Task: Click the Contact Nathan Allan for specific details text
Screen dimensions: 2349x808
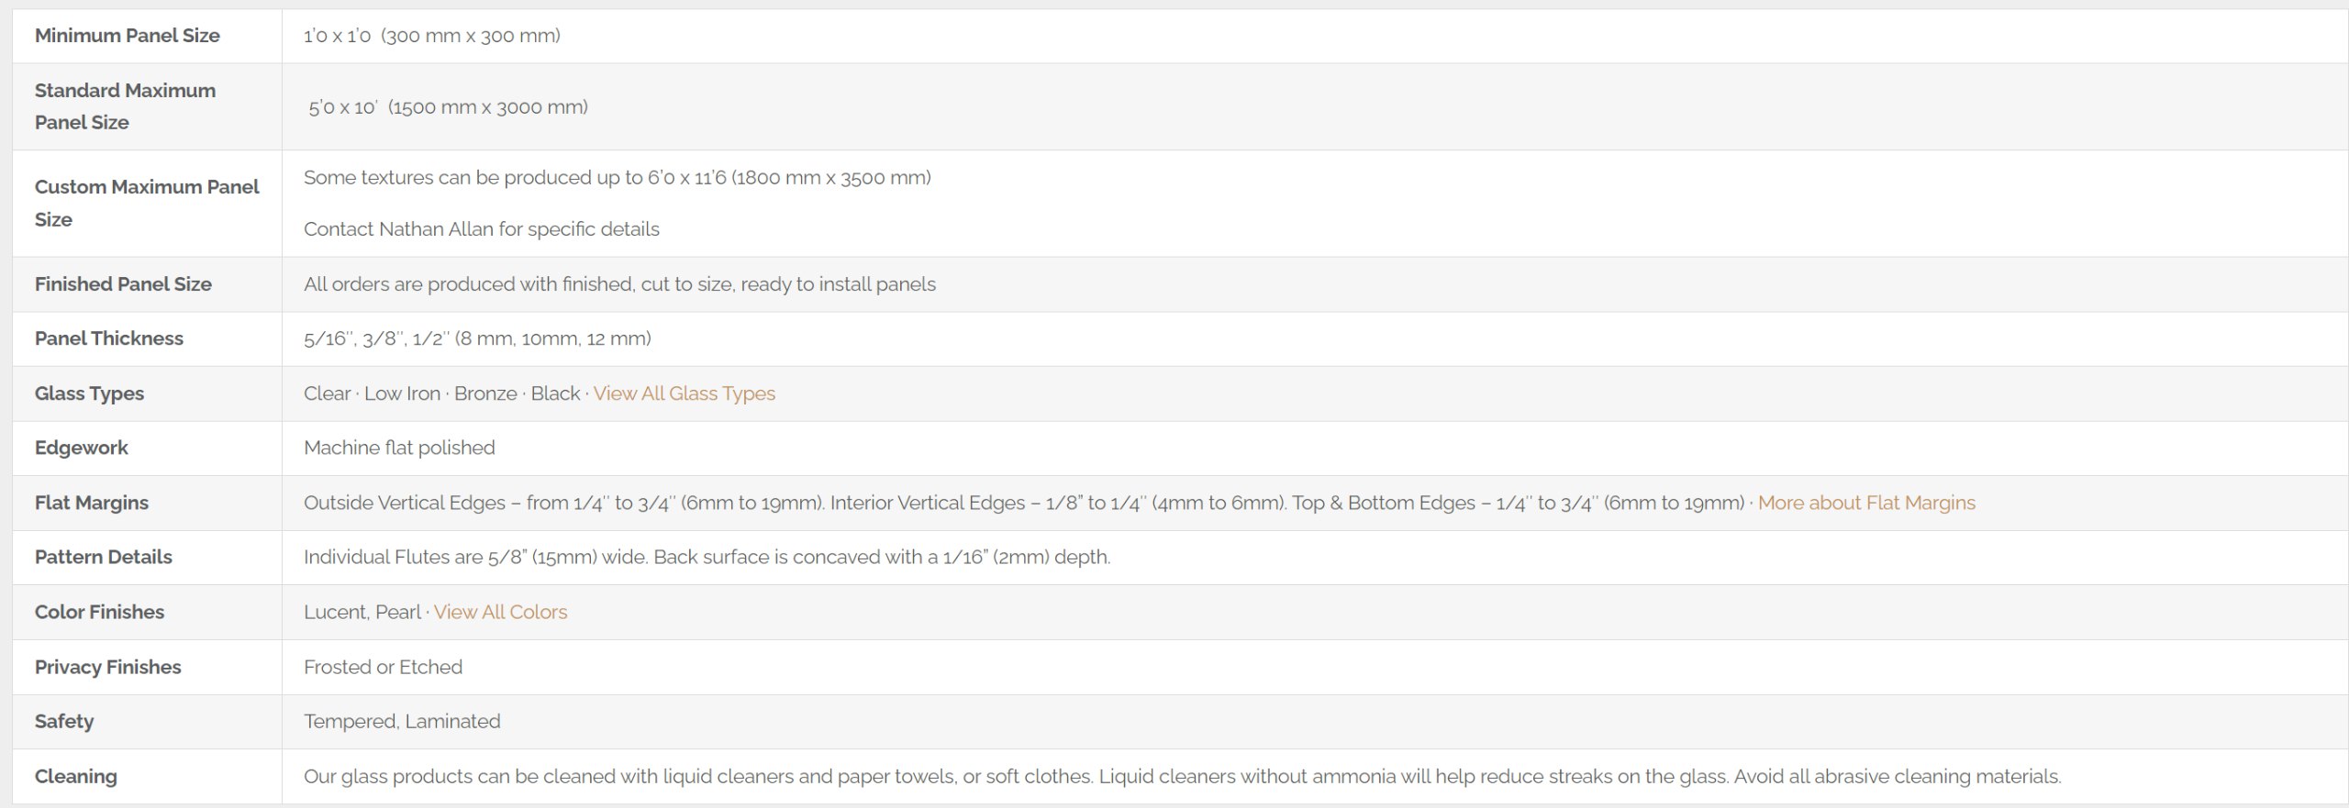Action: tap(482, 229)
